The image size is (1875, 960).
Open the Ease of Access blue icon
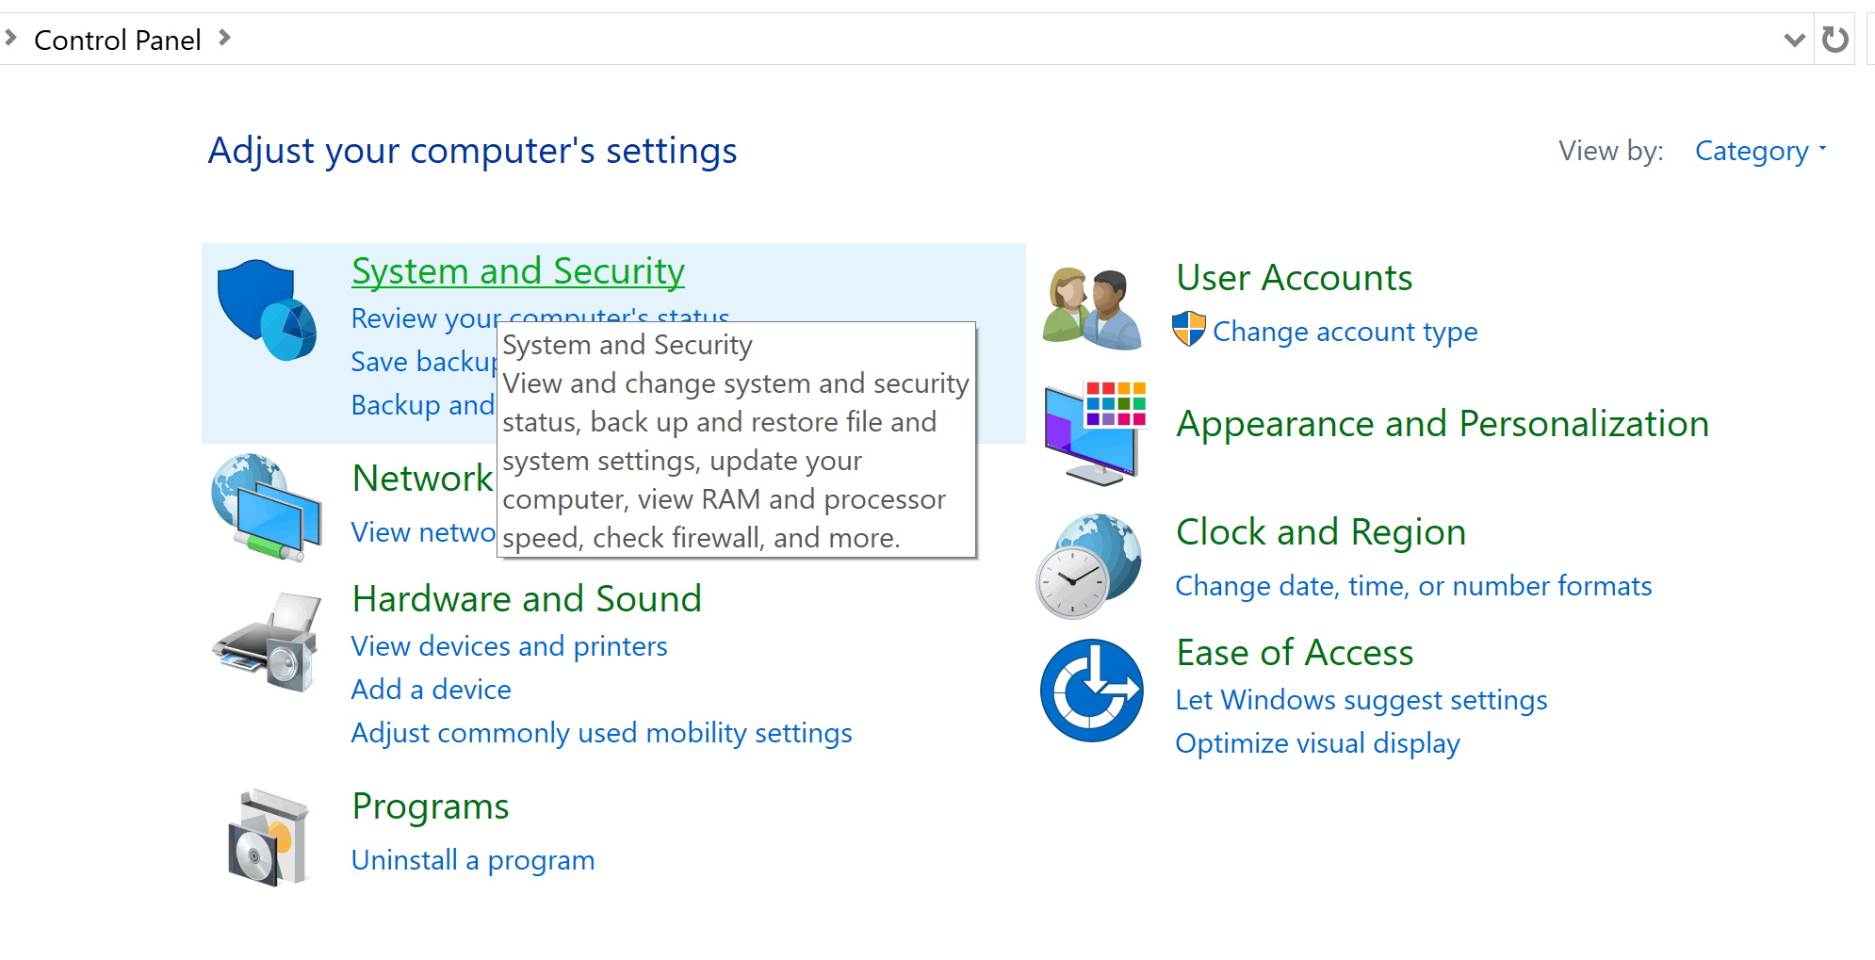tap(1092, 691)
